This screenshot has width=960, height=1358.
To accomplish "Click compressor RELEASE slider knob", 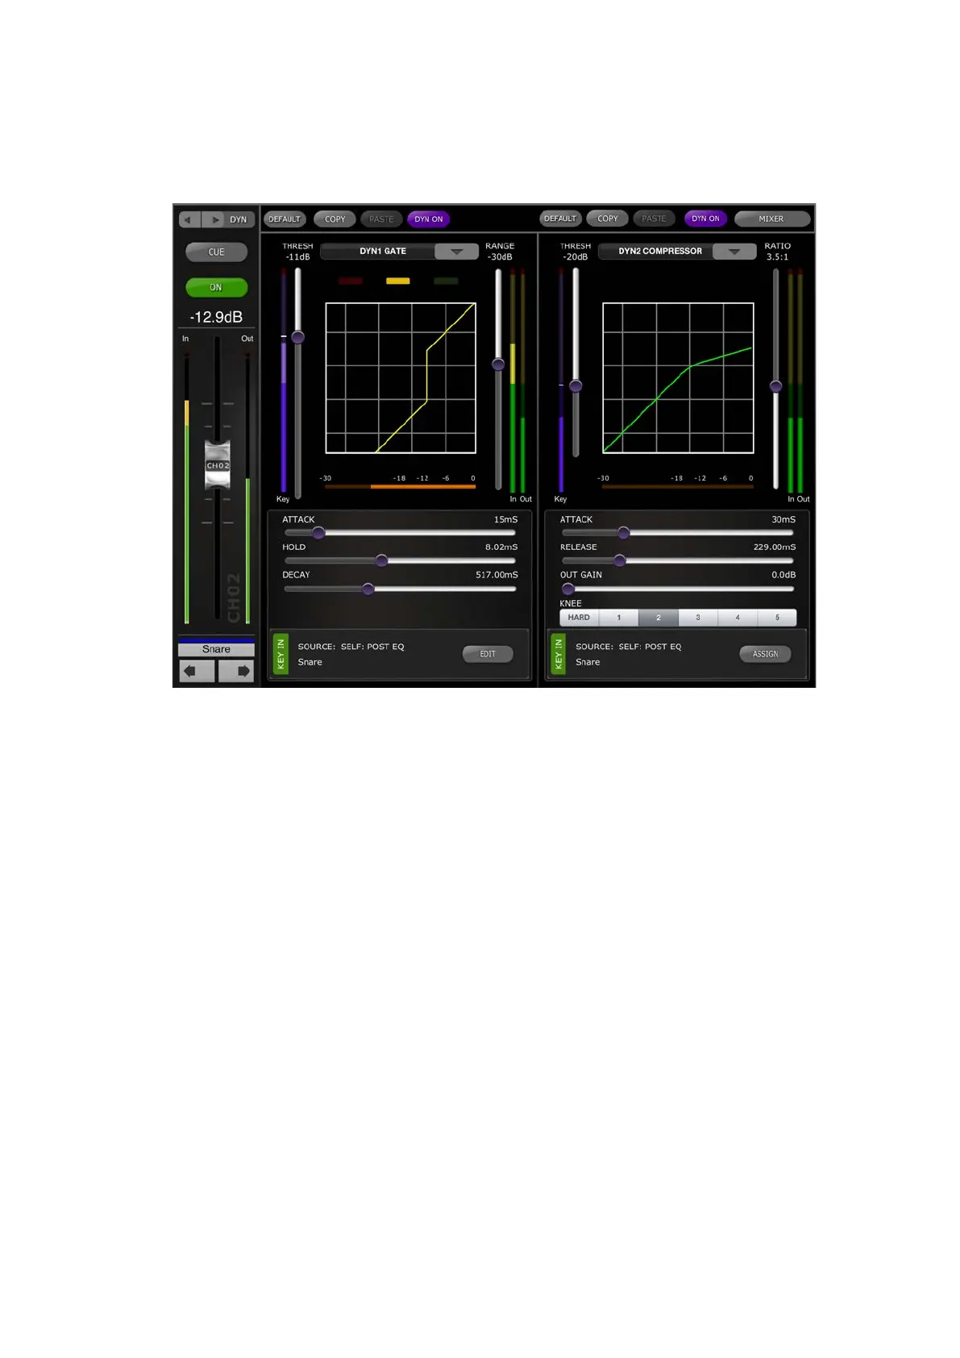I will pyautogui.click(x=619, y=560).
